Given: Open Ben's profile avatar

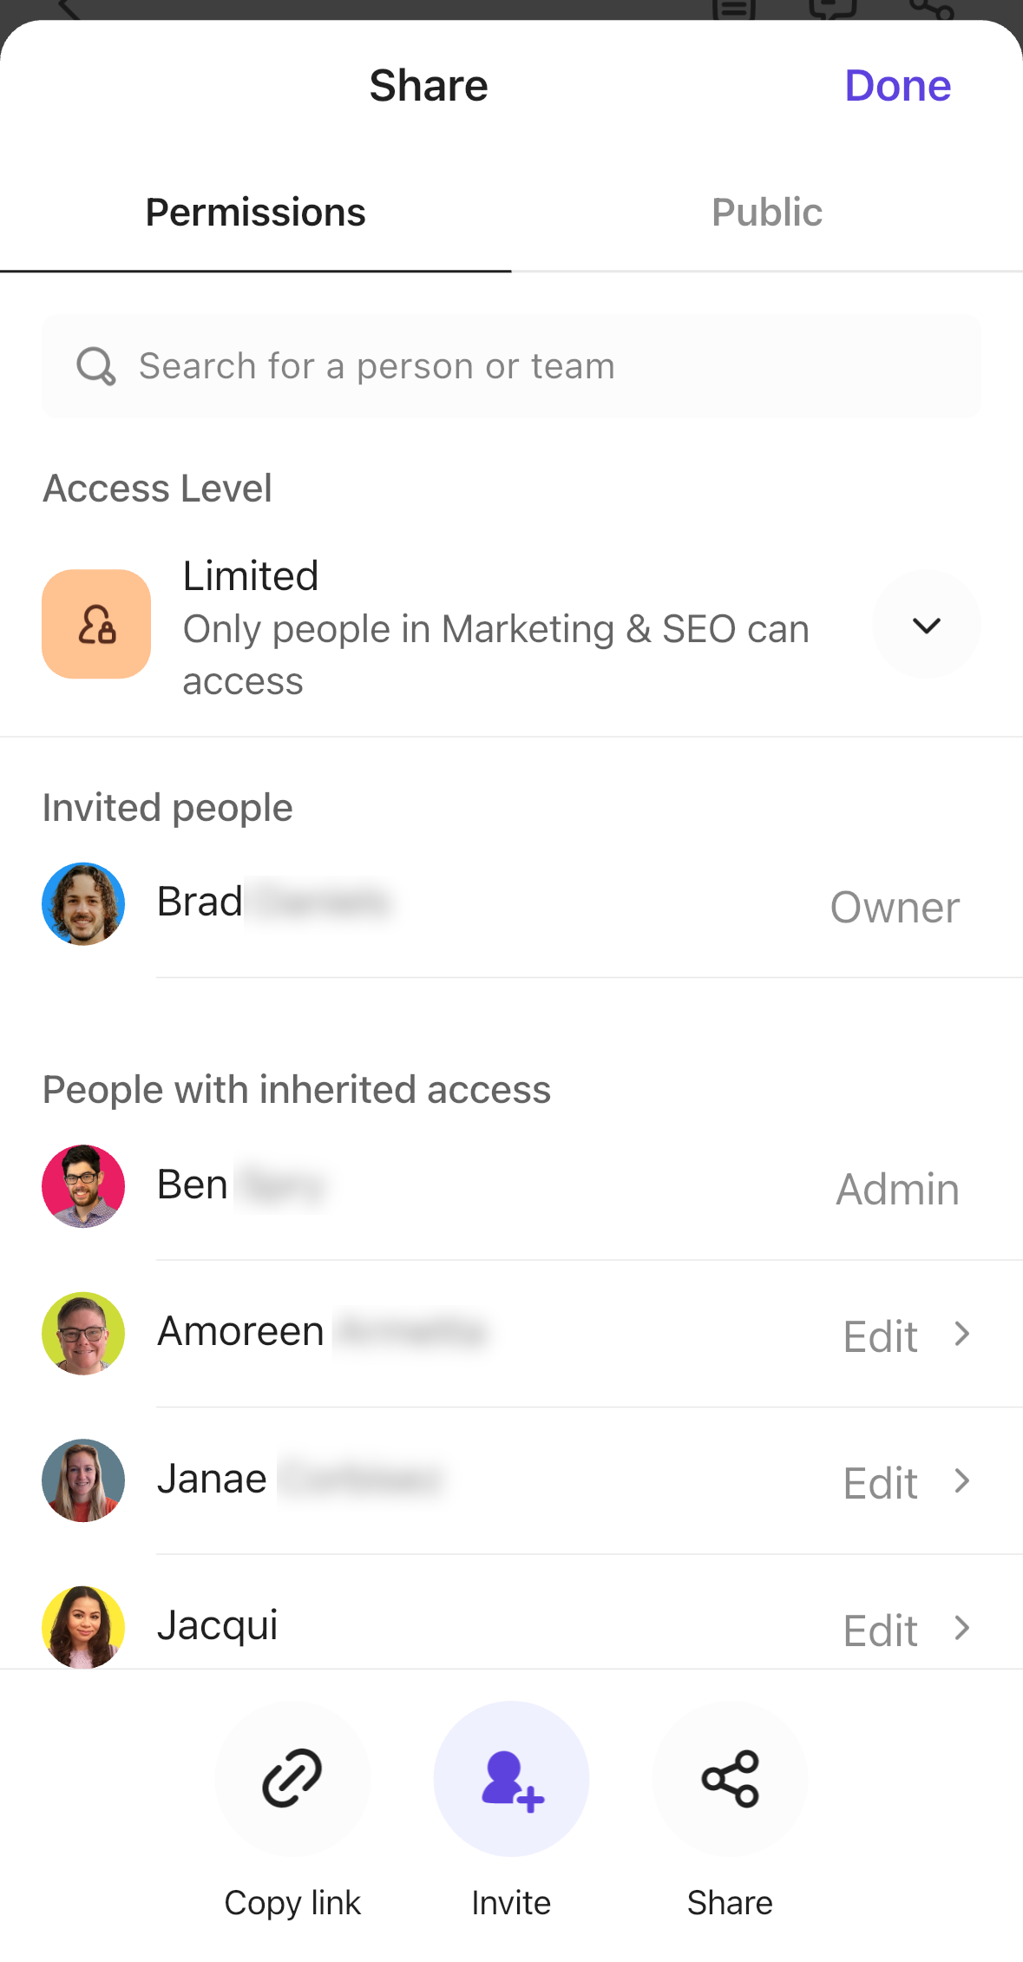Looking at the screenshot, I should (x=83, y=1186).
